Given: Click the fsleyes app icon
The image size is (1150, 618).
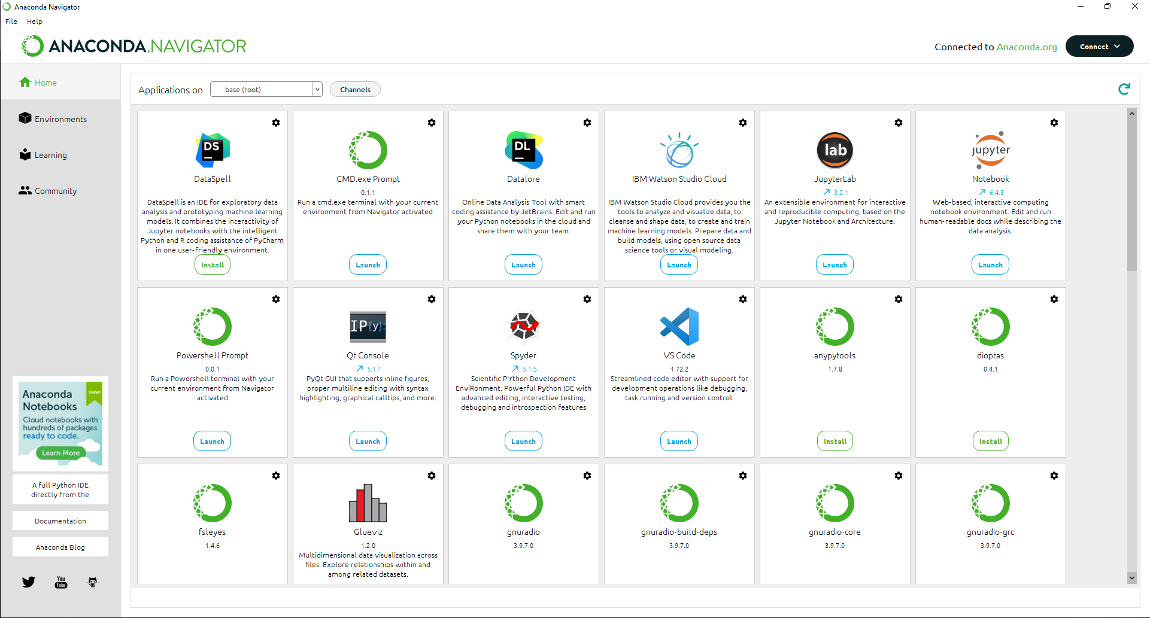Looking at the screenshot, I should click(x=213, y=503).
